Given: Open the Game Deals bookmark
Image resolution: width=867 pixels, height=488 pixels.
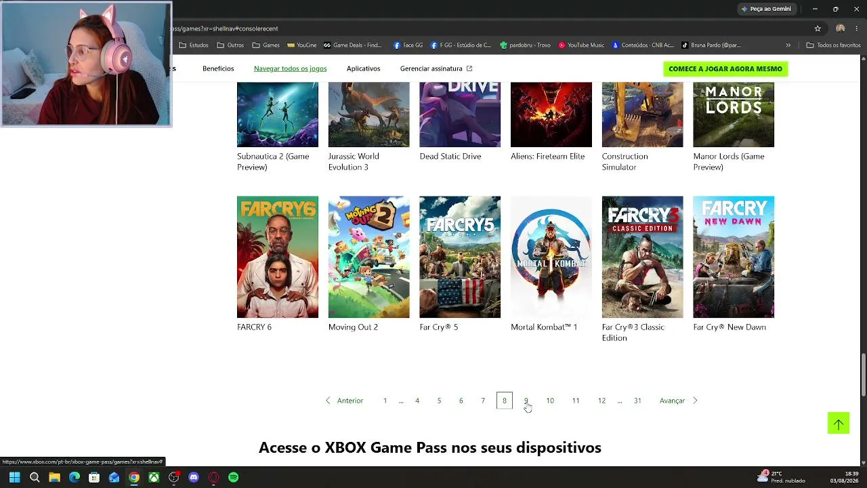Looking at the screenshot, I should click(x=353, y=45).
